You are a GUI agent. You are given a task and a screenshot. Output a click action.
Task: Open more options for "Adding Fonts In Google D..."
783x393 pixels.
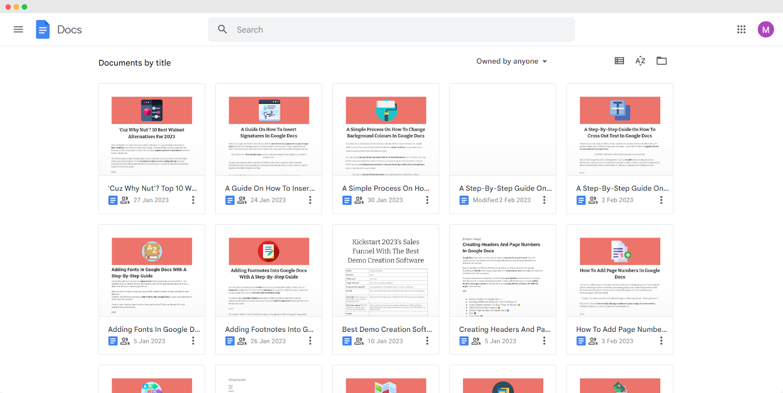pyautogui.click(x=193, y=341)
